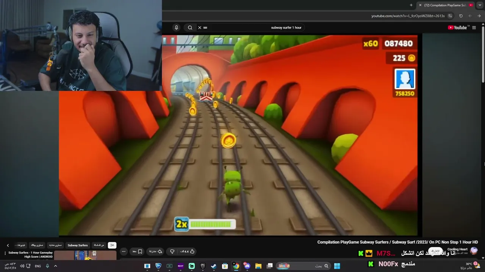Screen dimensions: 485x272
Task: Search with voice microphone on YouTube
Action: click(176, 28)
